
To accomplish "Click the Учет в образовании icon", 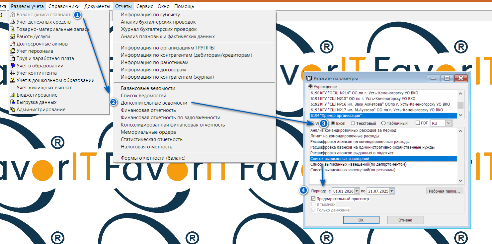I will pyautogui.click(x=13, y=66).
